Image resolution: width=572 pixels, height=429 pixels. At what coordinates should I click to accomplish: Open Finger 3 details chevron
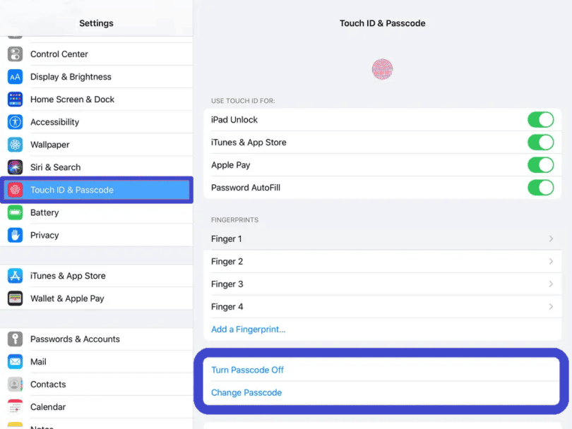tap(551, 284)
